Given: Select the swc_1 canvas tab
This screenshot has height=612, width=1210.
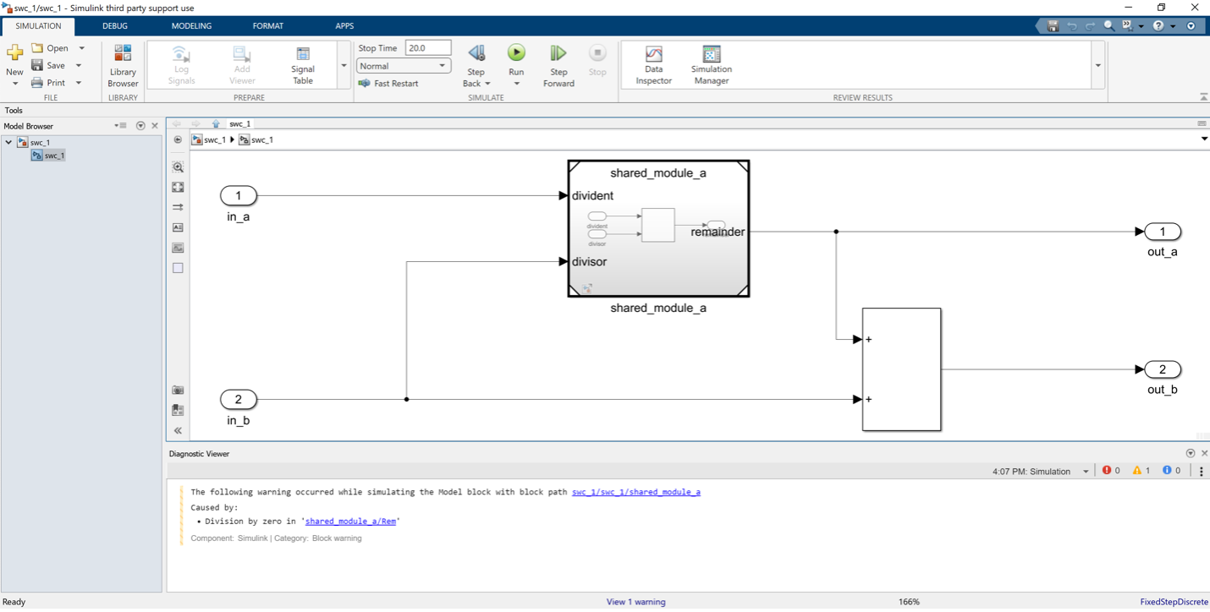Looking at the screenshot, I should [x=240, y=124].
